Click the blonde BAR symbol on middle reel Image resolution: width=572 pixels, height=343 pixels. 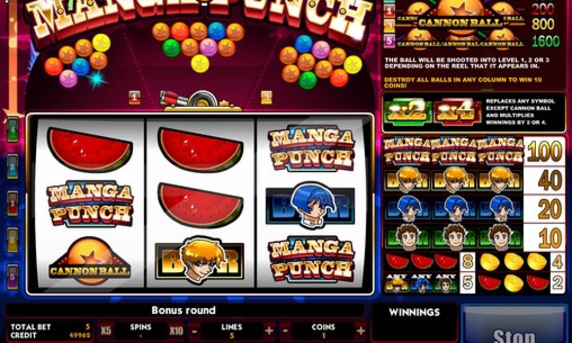click(x=200, y=260)
